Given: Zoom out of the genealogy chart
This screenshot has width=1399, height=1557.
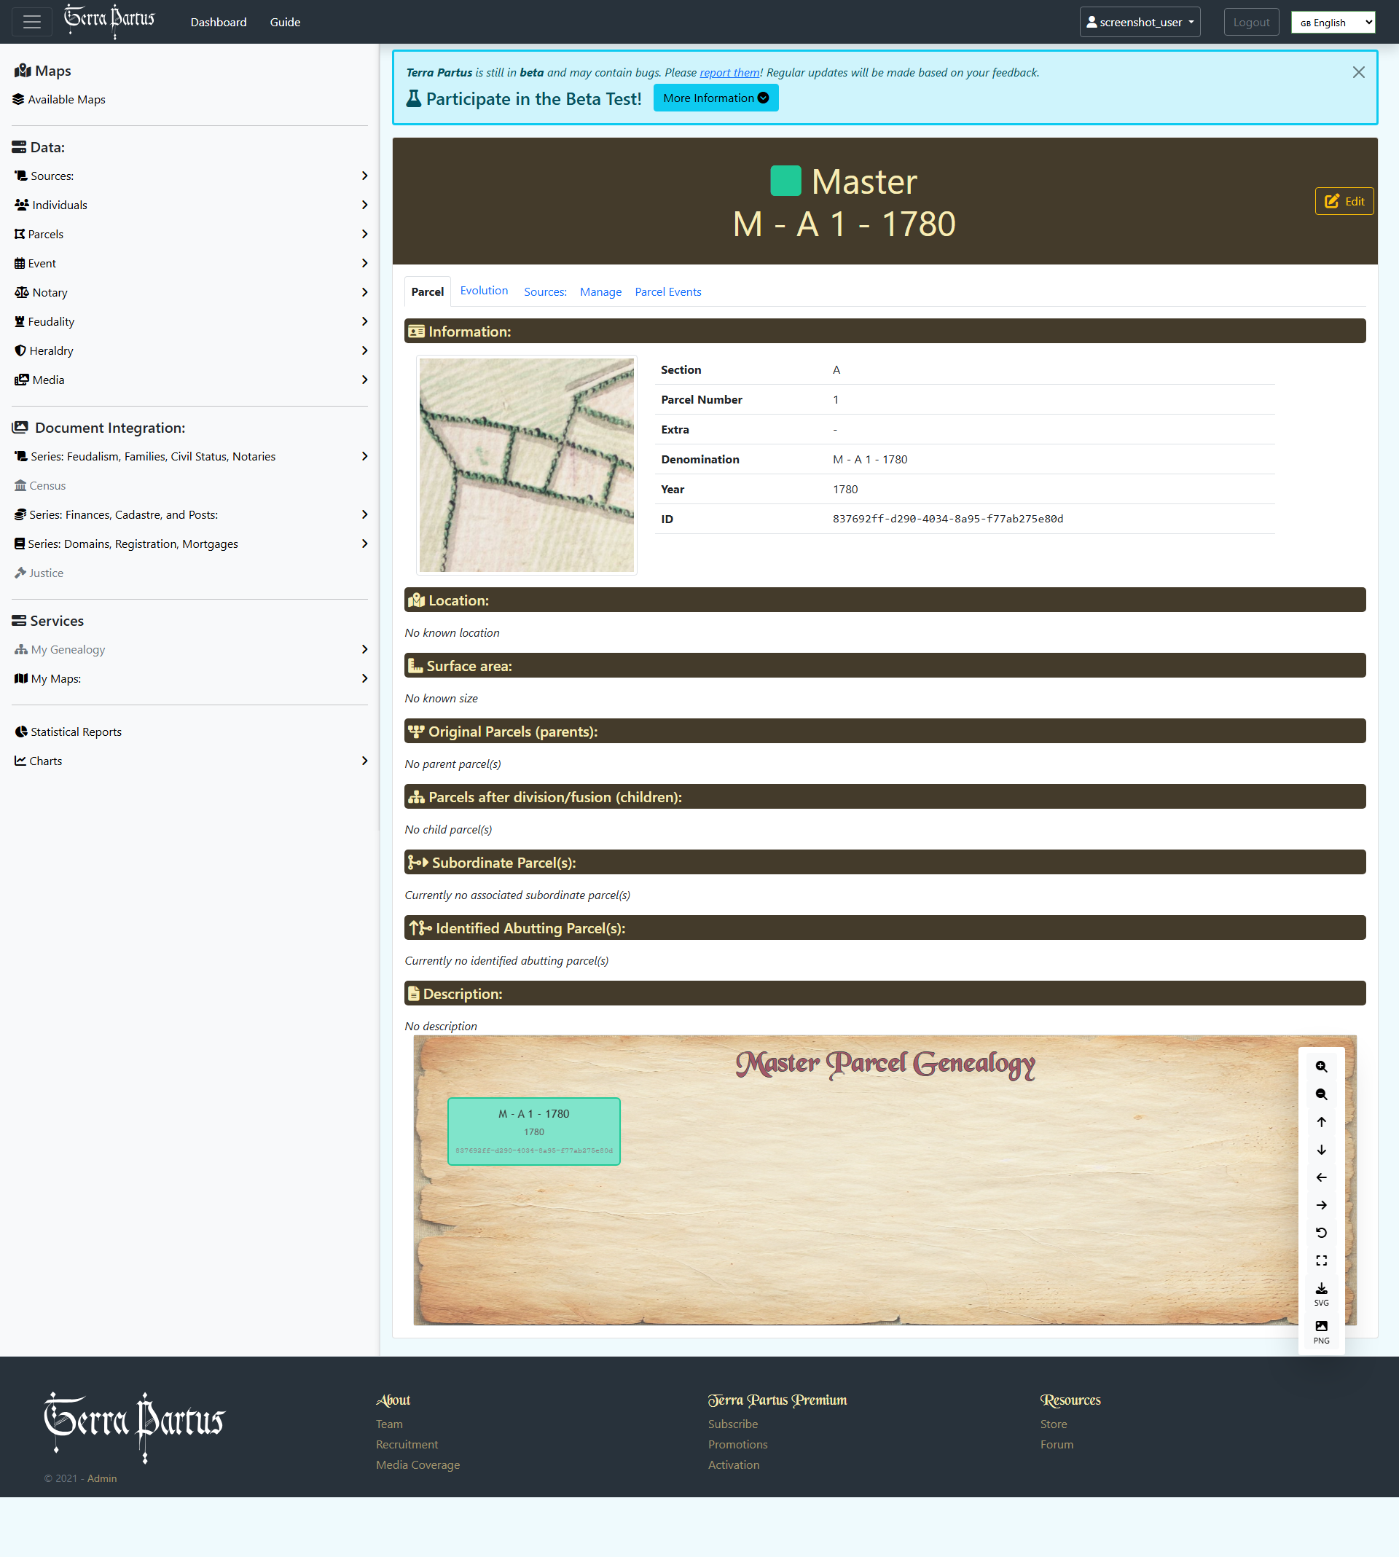Looking at the screenshot, I should tap(1320, 1094).
